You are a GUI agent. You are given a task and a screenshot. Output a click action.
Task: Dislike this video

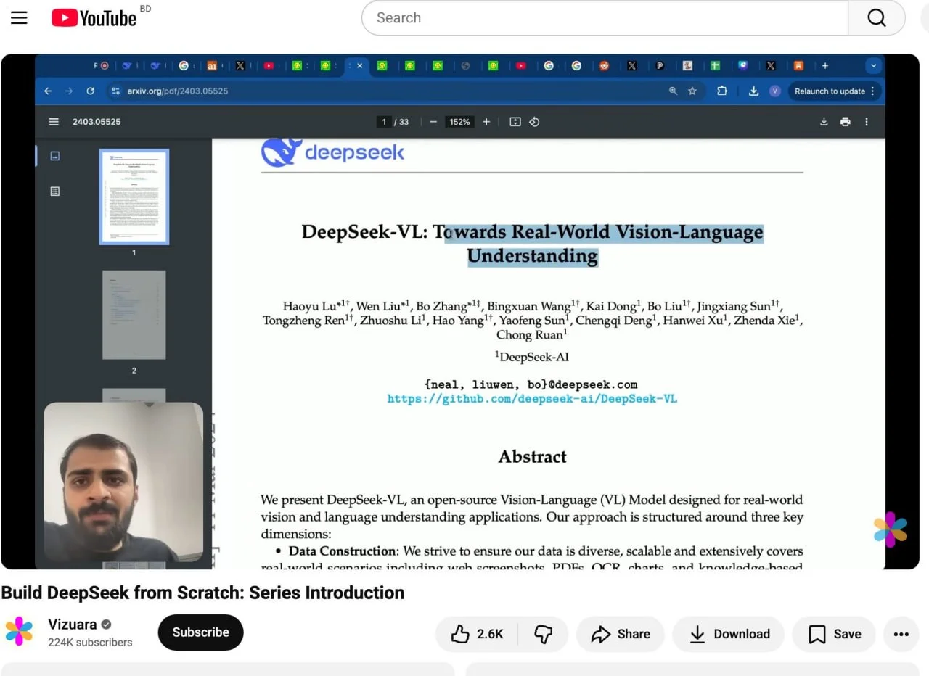[x=543, y=635]
